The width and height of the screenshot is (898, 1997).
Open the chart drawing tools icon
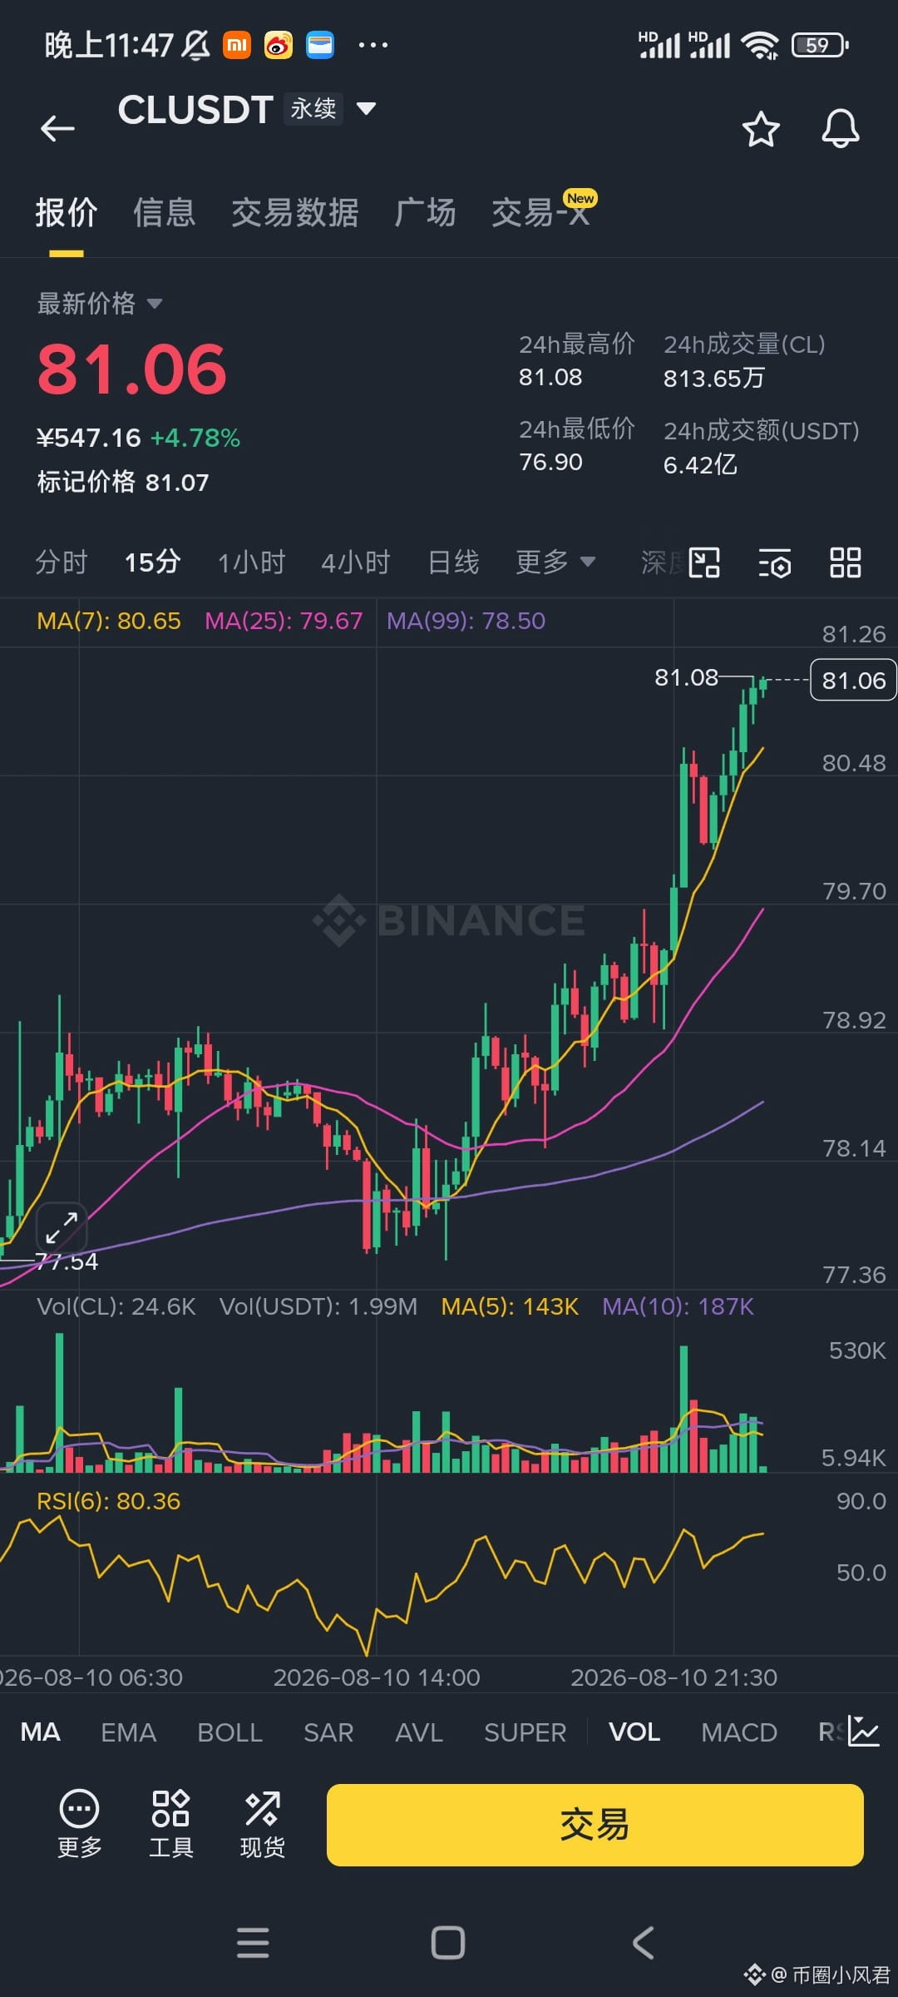point(704,562)
